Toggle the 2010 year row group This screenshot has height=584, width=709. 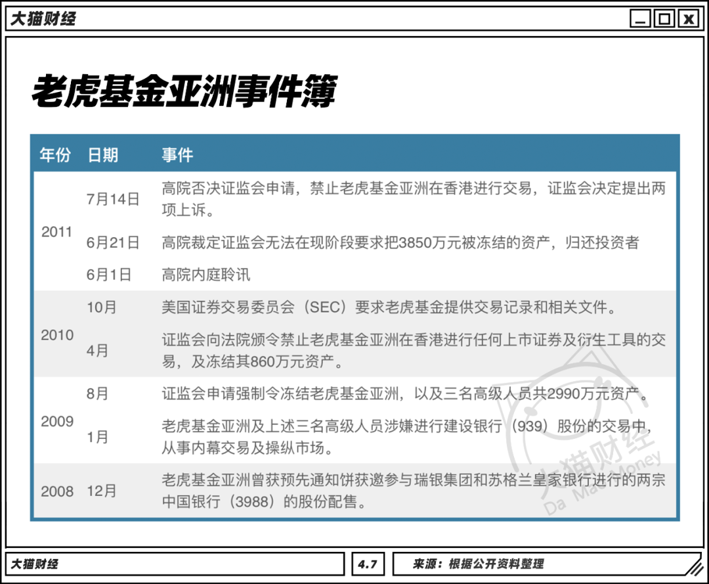[x=58, y=335]
